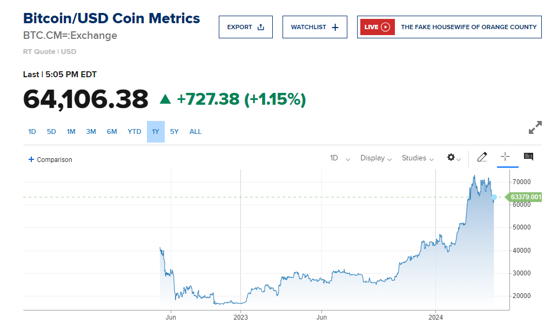Play the live video icon
551x331 pixels.
(385, 27)
